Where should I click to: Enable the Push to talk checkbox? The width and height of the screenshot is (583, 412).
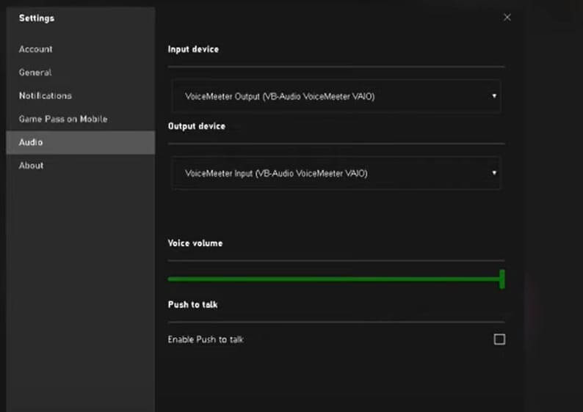[x=499, y=339]
